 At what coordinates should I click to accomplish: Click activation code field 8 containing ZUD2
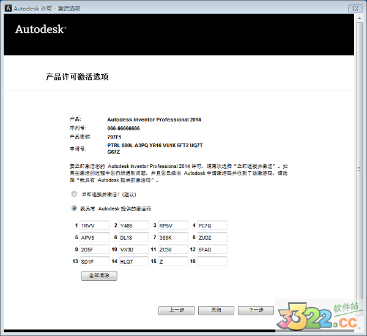point(212,237)
